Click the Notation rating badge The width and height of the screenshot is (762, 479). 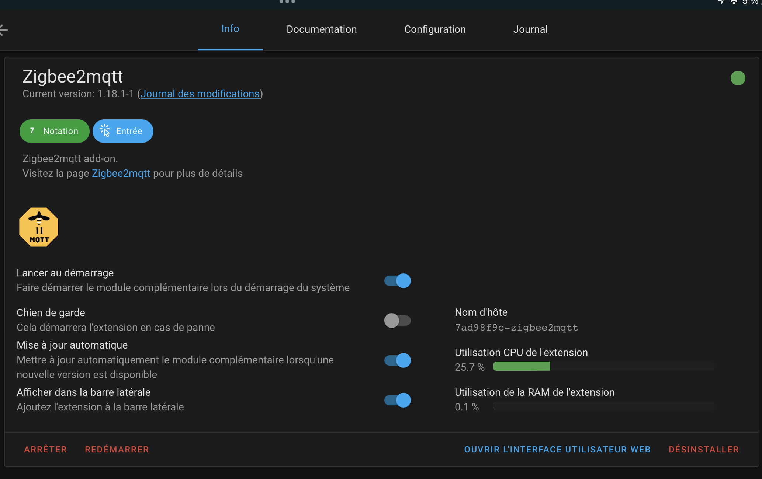coord(54,131)
